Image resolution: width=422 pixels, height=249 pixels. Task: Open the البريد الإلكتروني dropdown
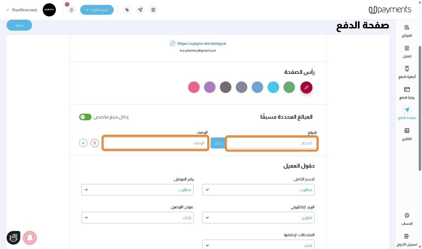point(258,218)
